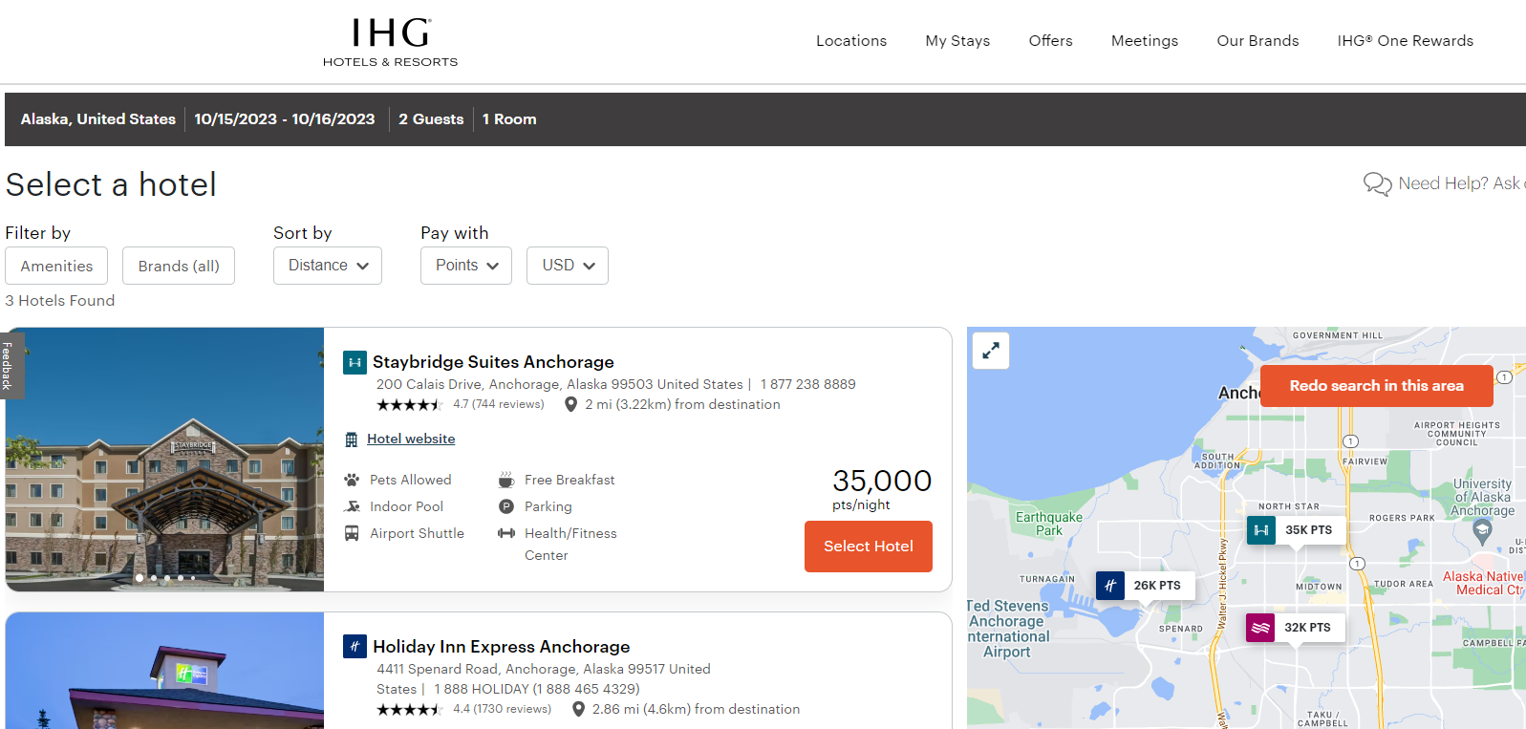Open the Sort by Distance dropdown
The height and width of the screenshot is (729, 1526).
328,266
